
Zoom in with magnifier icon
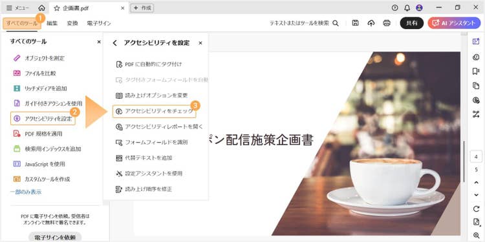pyautogui.click(x=476, y=235)
